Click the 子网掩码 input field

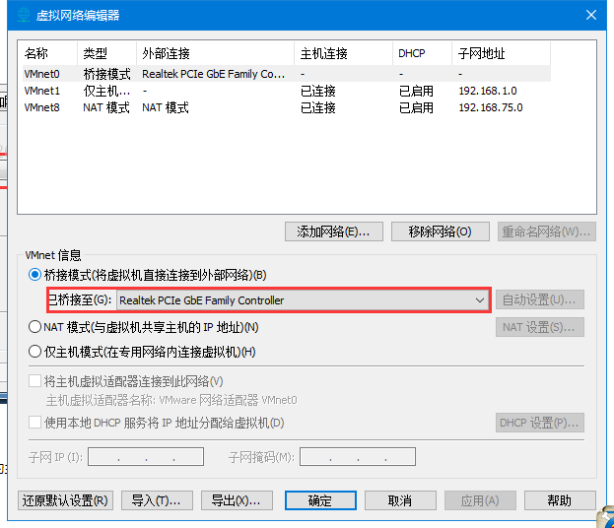358,457
